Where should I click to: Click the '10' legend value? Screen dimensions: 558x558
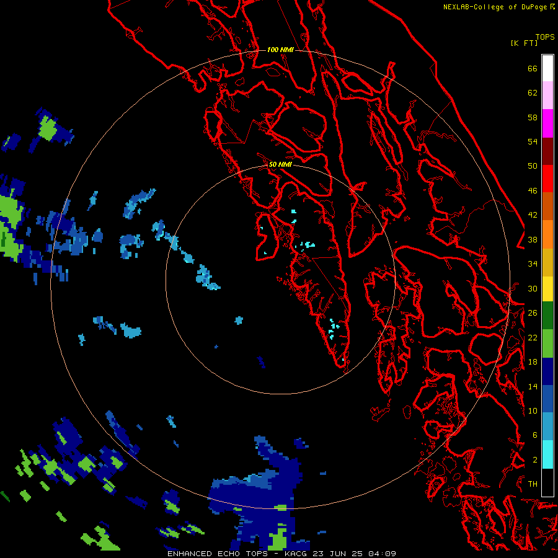pos(533,410)
